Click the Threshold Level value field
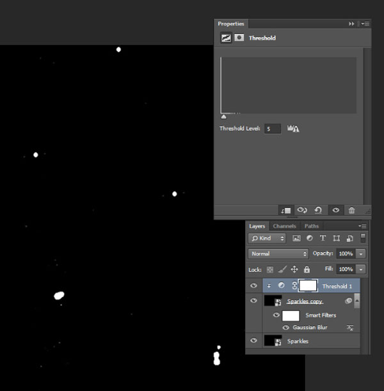Viewport: 384px width, 391px height. pos(273,129)
